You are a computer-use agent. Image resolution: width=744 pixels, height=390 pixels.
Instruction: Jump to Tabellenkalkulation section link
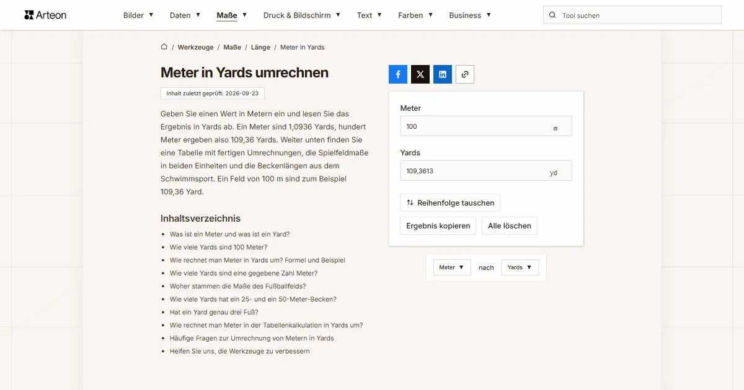[x=267, y=325]
